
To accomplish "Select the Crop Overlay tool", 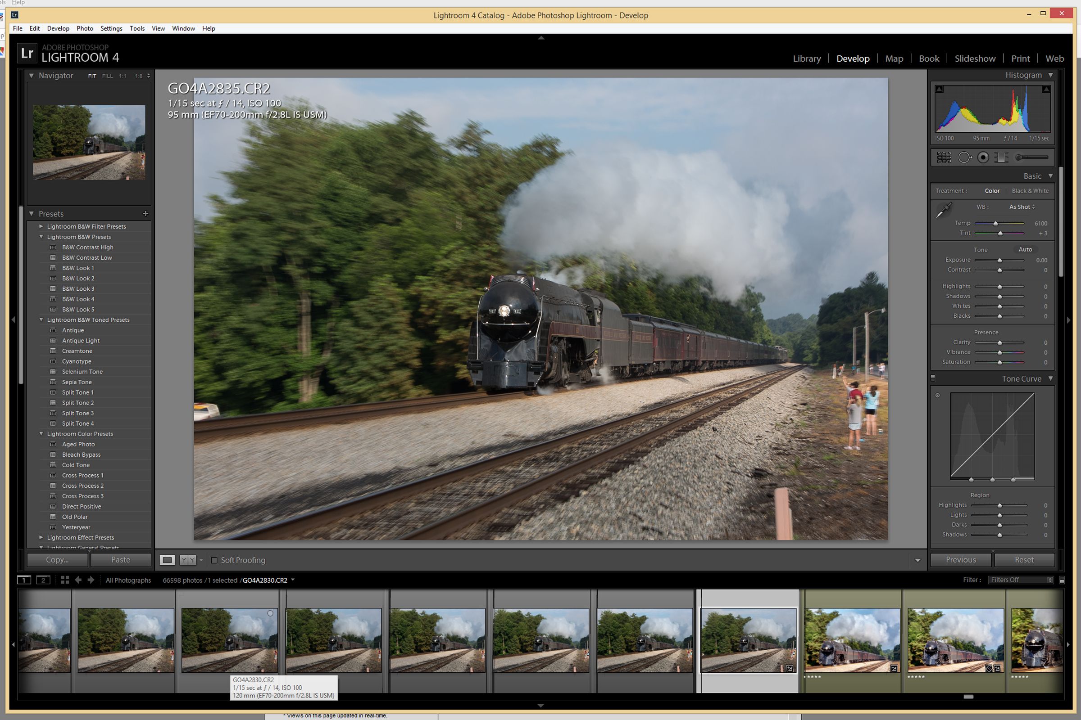I will (x=944, y=157).
